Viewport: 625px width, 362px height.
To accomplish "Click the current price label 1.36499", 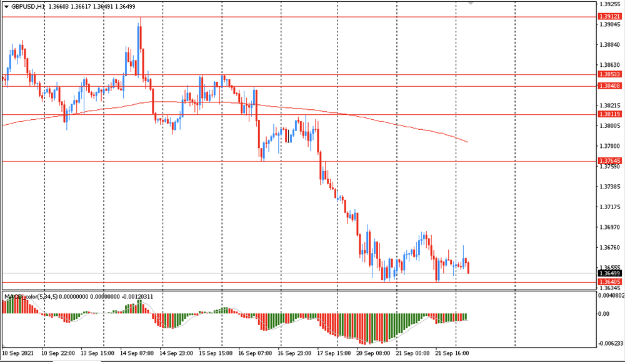I will click(x=610, y=273).
